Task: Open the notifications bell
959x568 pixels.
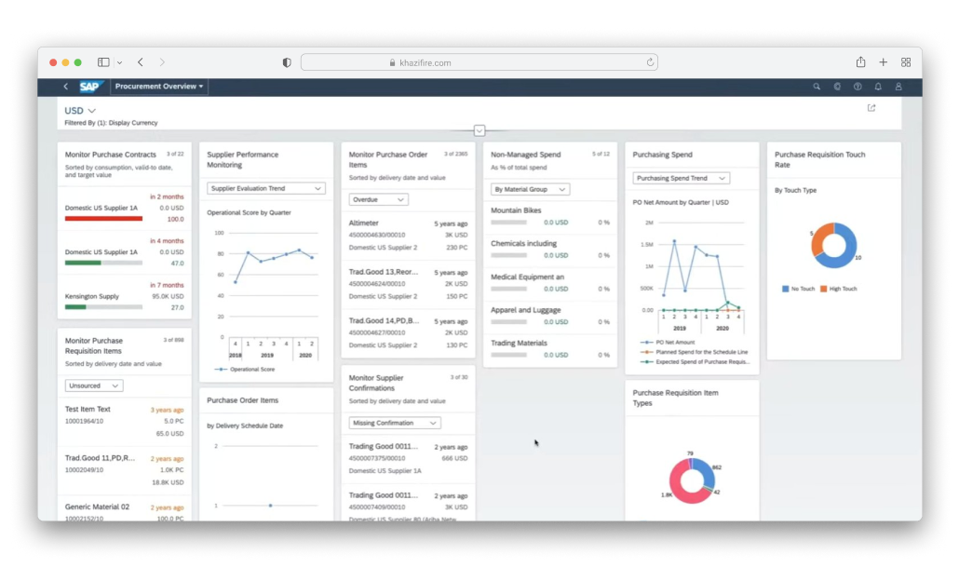Action: click(878, 87)
